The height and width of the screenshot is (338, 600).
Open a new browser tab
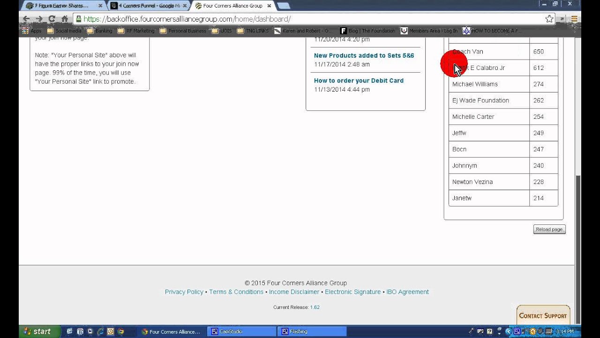click(x=284, y=6)
